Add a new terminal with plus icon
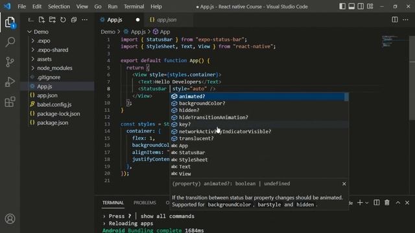415x233 pixels. (360, 203)
